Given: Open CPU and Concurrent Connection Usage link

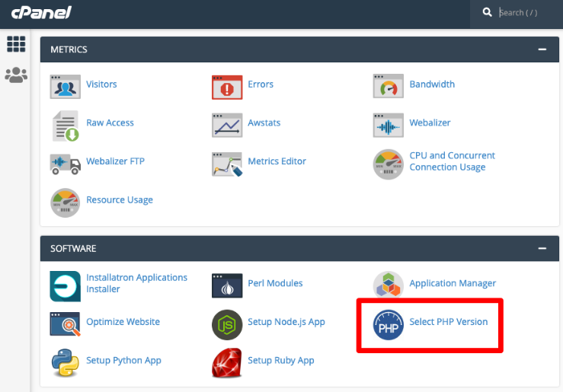Looking at the screenshot, I should pyautogui.click(x=453, y=161).
